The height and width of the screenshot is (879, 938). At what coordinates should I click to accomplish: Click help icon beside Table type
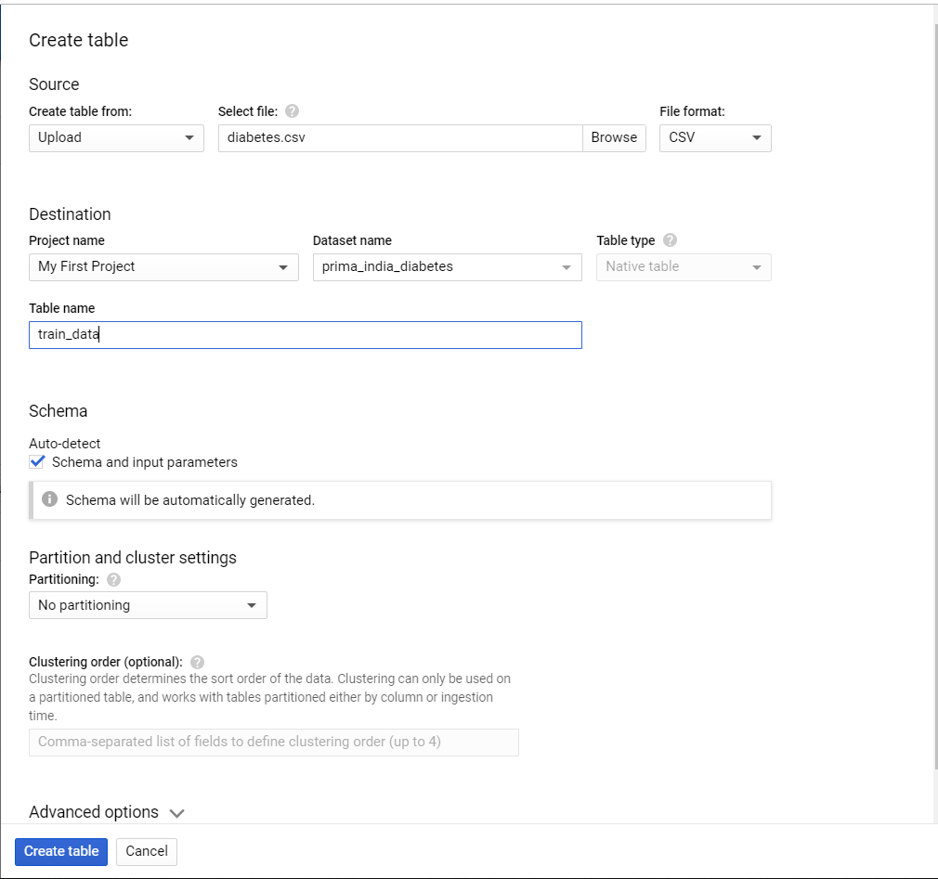click(x=671, y=240)
